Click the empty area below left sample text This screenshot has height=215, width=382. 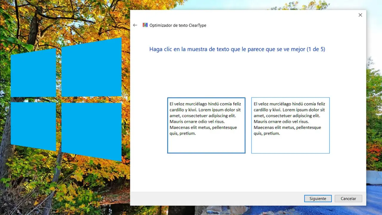coord(206,145)
